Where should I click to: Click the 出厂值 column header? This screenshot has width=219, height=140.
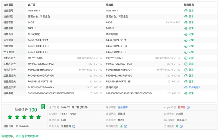[32, 5]
